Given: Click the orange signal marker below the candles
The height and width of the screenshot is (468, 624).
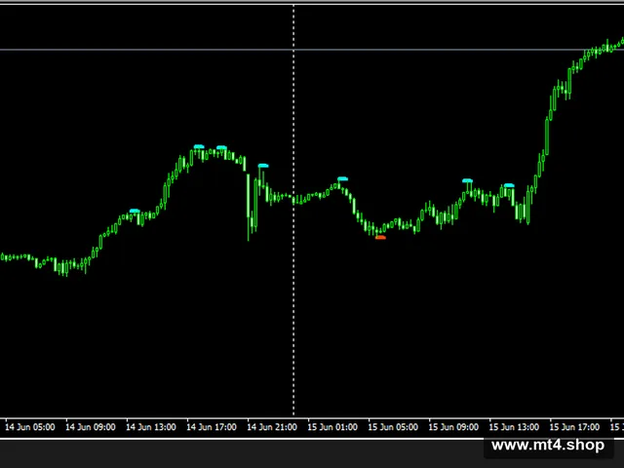Looking at the screenshot, I should coord(380,238).
